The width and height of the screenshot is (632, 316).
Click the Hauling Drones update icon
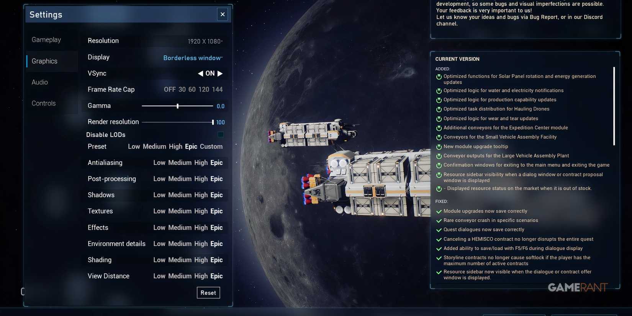click(439, 109)
